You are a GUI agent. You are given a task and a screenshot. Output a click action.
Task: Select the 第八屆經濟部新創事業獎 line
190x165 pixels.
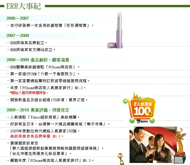[x=57, y=148]
